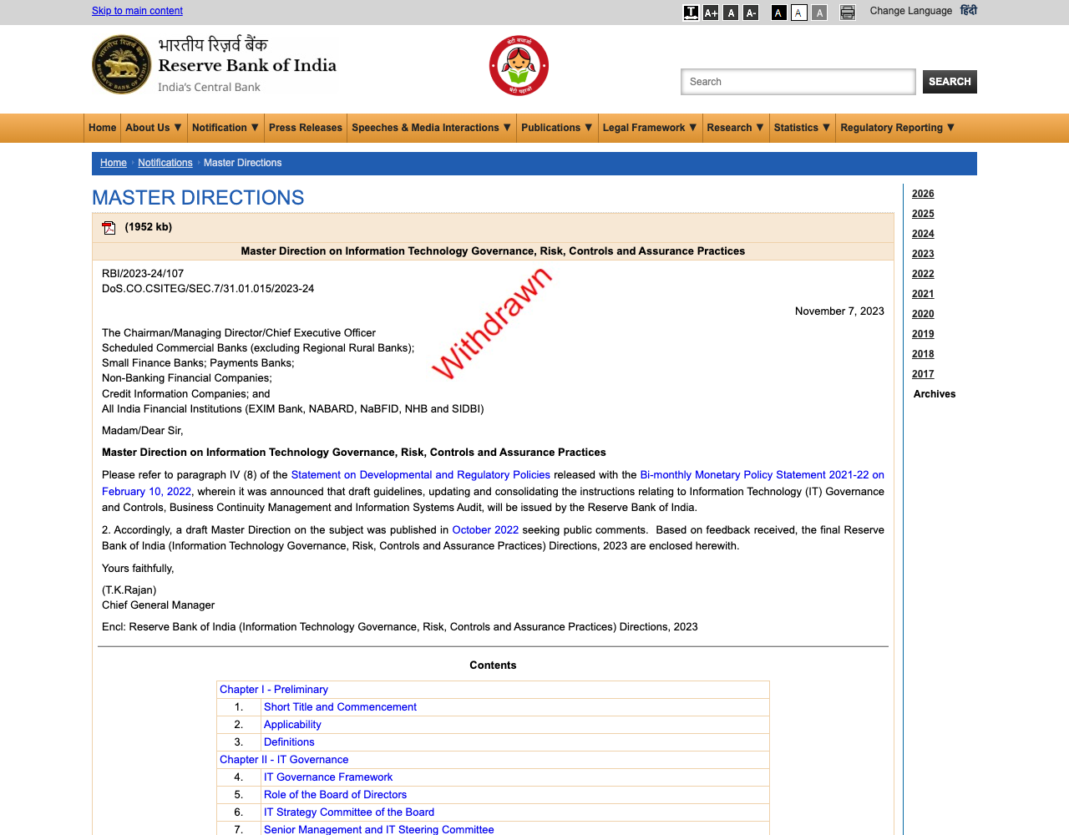Image resolution: width=1069 pixels, height=835 pixels.
Task: Increase font size with A+ icon
Action: [711, 13]
